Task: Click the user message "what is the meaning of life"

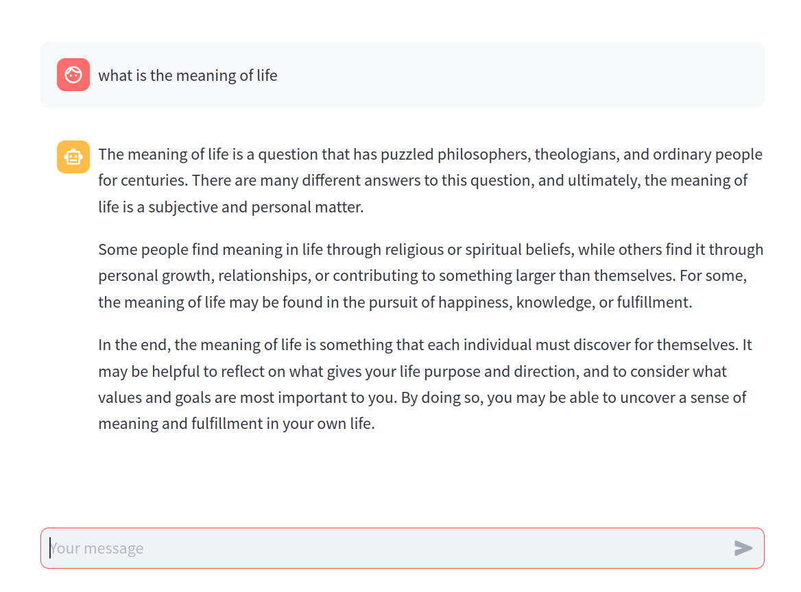Action: [187, 75]
